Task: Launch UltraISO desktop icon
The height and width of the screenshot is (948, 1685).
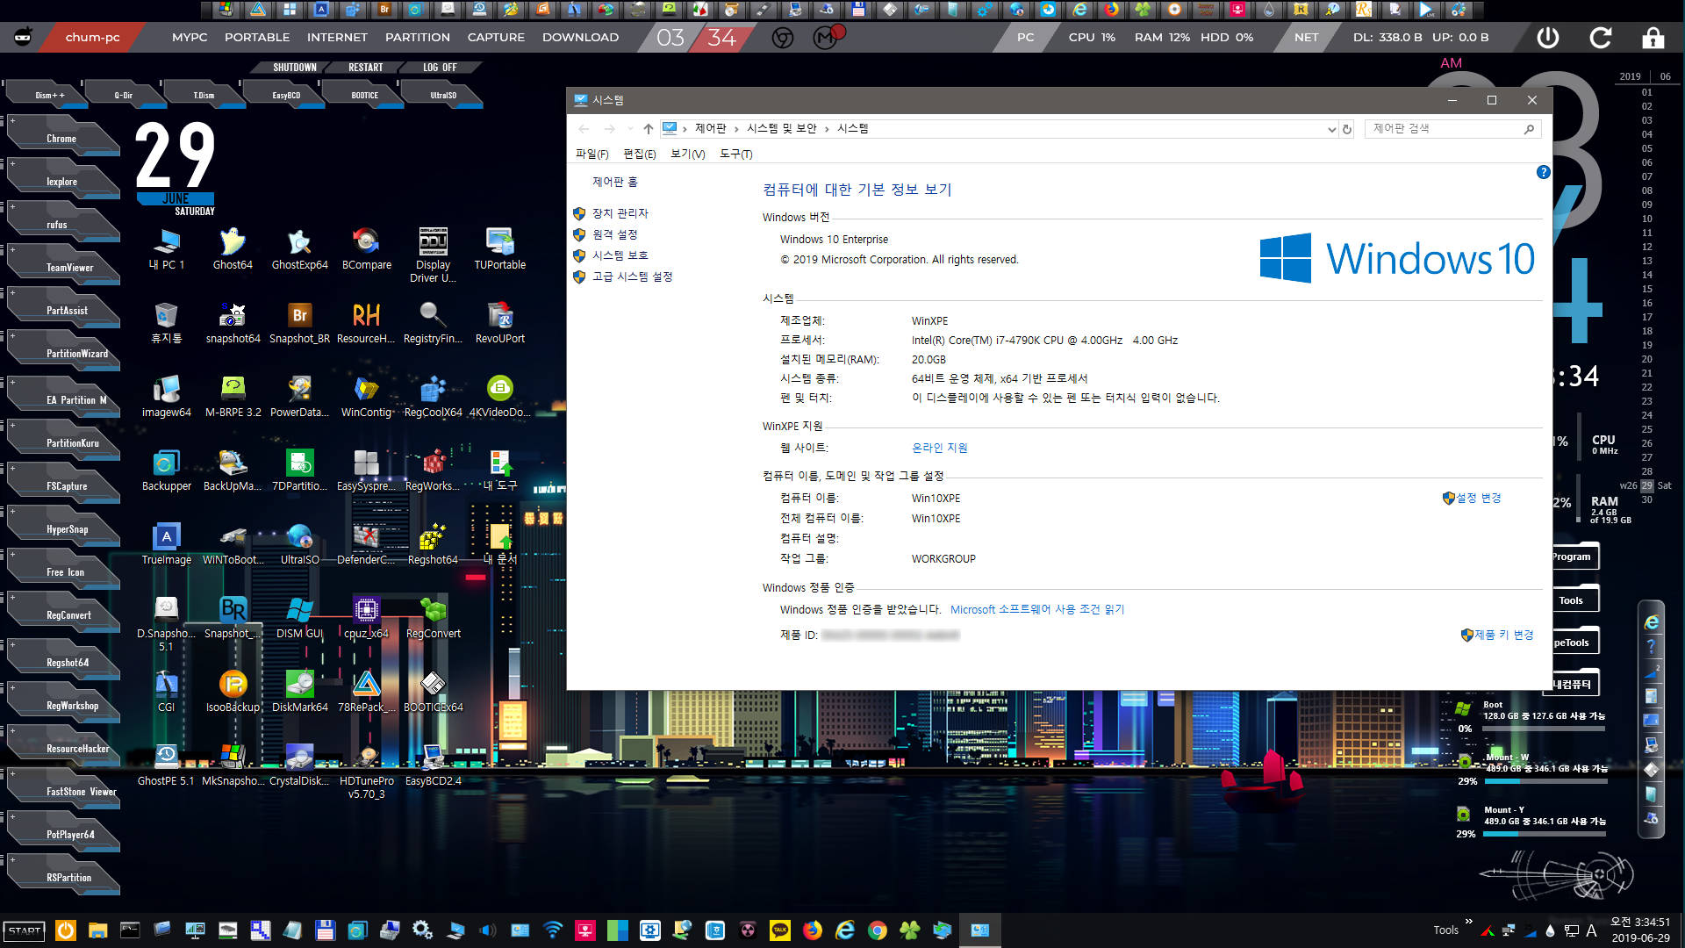Action: coord(299,543)
